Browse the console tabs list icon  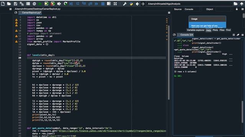(174, 35)
